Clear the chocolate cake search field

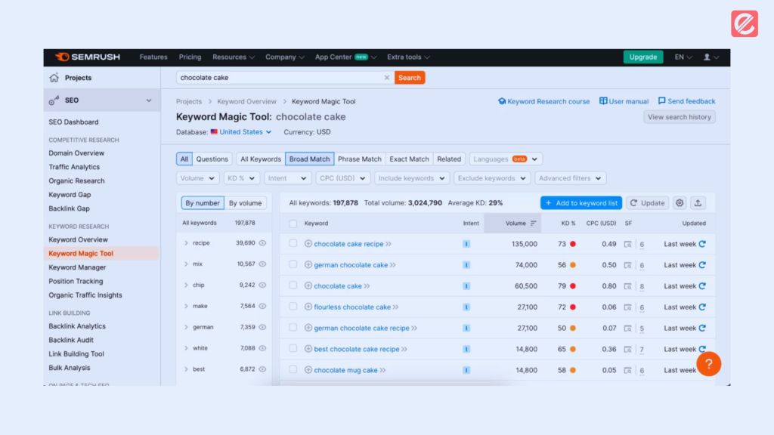386,78
